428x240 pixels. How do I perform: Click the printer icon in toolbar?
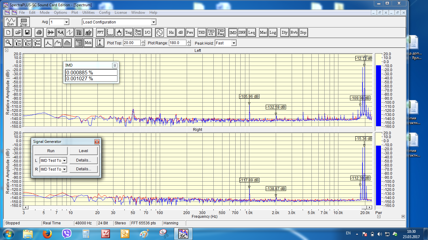coord(39,32)
